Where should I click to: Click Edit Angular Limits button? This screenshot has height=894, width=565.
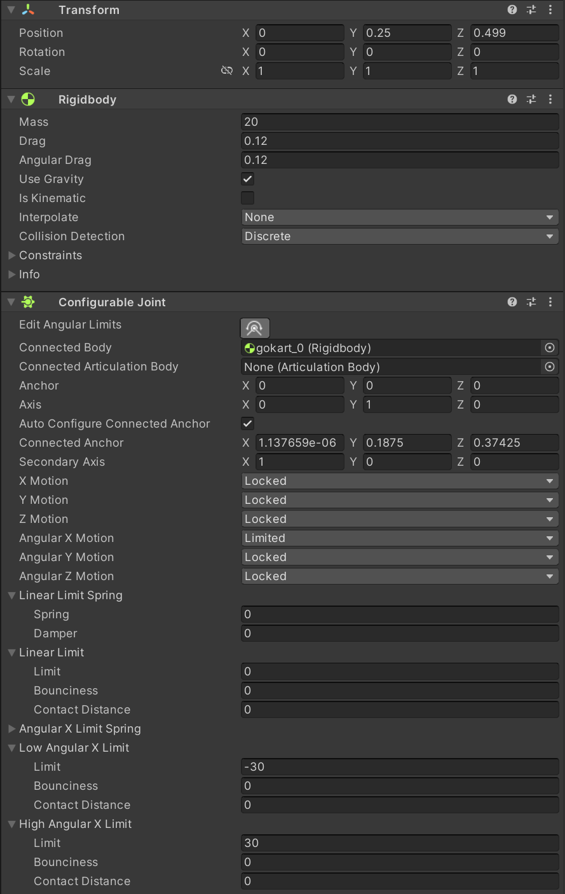click(x=255, y=328)
